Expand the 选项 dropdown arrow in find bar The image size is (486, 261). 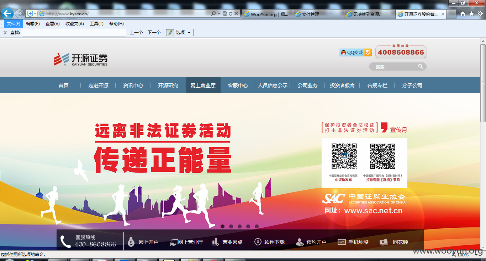pos(189,33)
